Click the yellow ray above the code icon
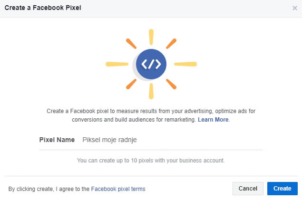 (151, 36)
